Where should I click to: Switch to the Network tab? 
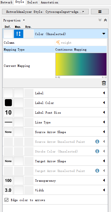coord(7,2)
